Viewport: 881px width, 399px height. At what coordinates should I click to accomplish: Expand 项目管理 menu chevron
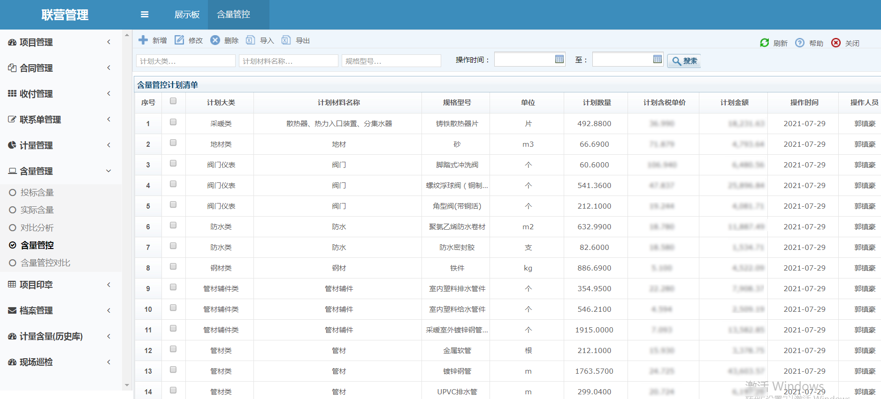109,42
